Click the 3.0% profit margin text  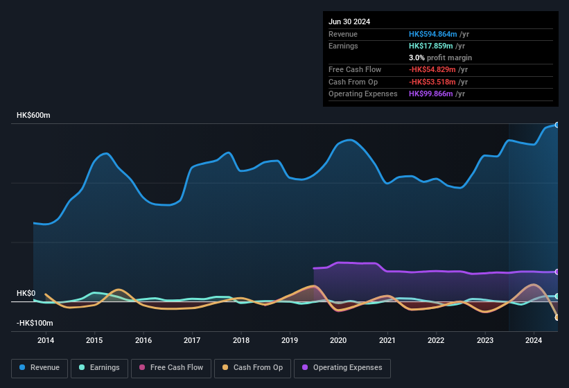(441, 58)
